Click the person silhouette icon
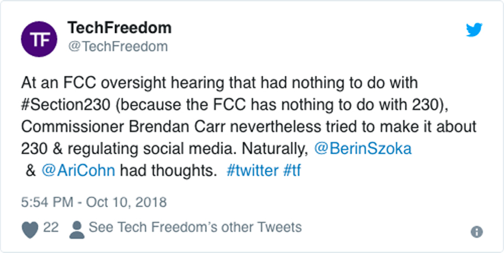Image resolution: width=504 pixels, height=253 pixels. coord(77,228)
